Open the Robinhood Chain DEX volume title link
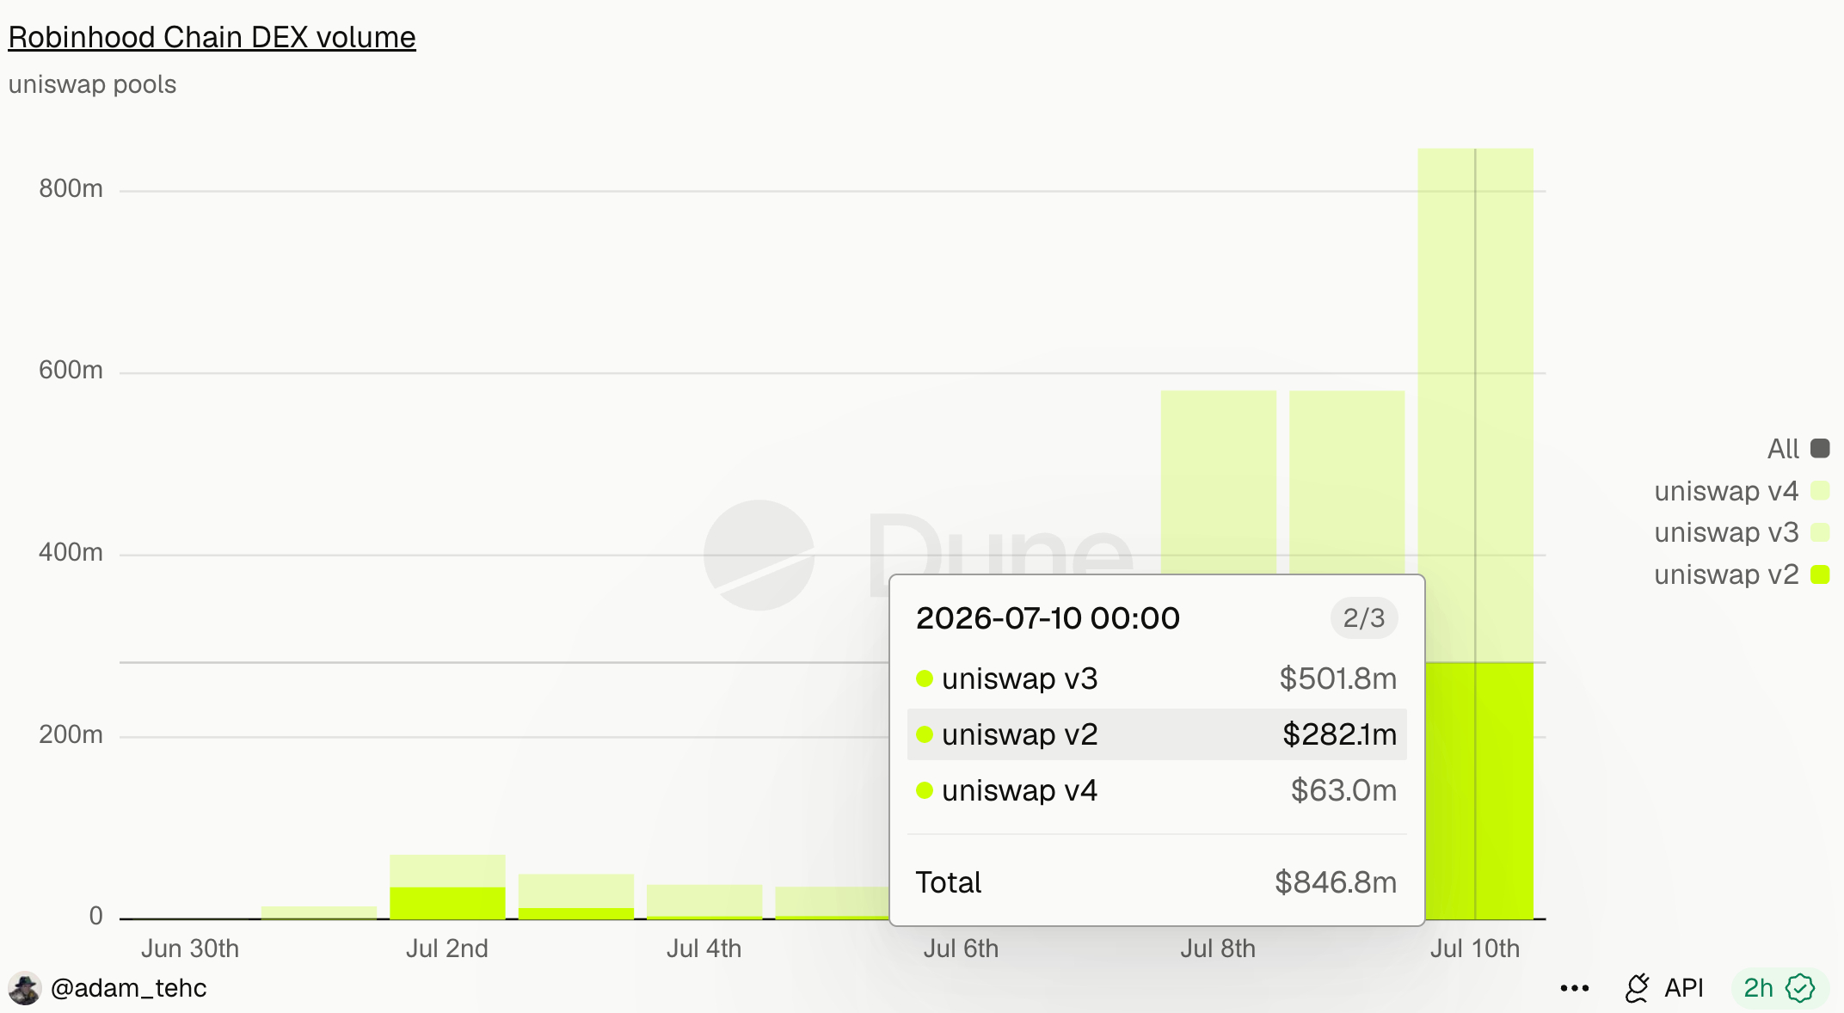The height and width of the screenshot is (1013, 1844). pos(212,37)
